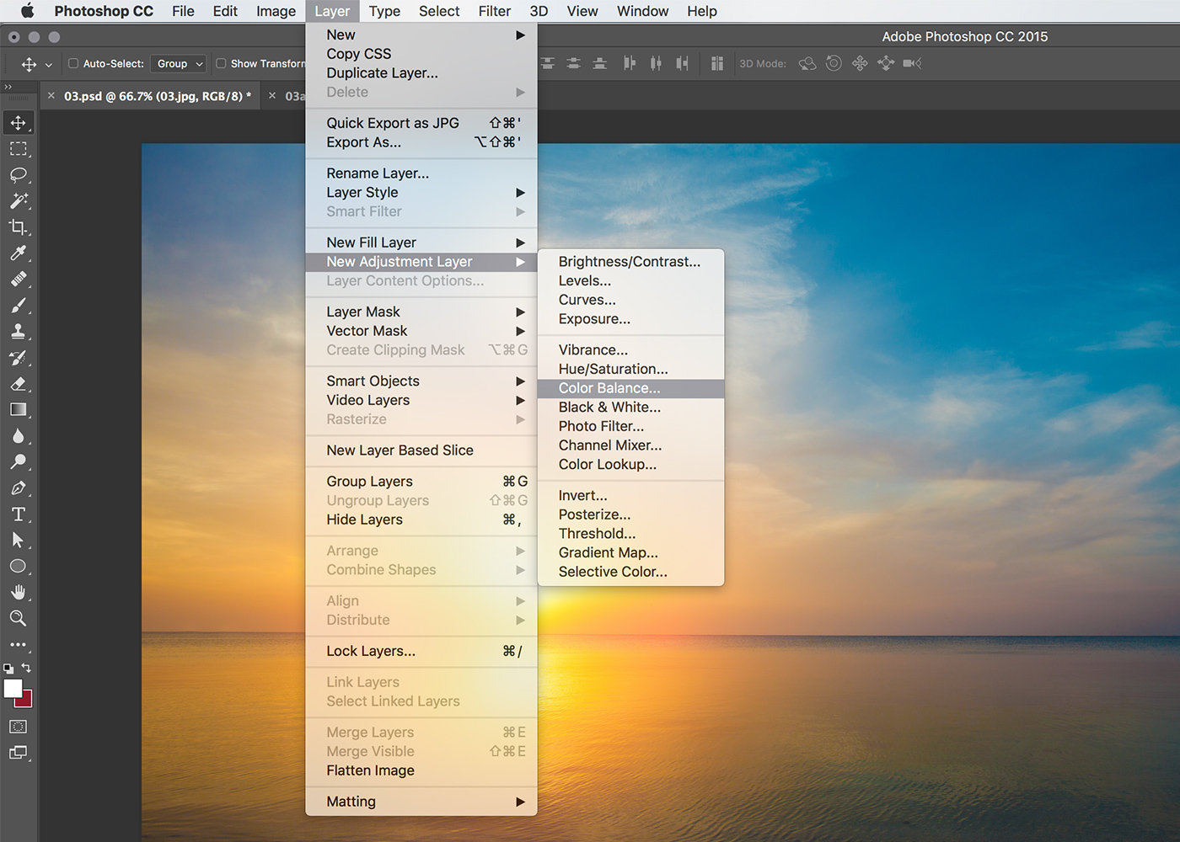Image resolution: width=1180 pixels, height=842 pixels.
Task: Click the 3D camera video icon in options bar
Action: click(x=912, y=63)
